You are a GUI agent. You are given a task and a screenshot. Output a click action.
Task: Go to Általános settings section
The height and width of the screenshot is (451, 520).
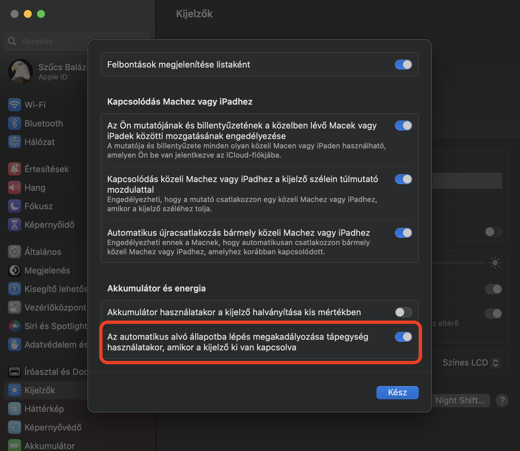[43, 252]
